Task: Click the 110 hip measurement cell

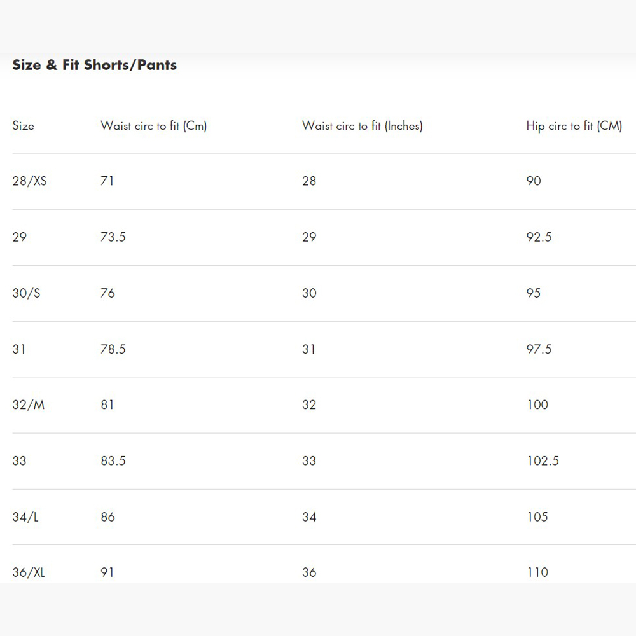Action: click(x=537, y=572)
